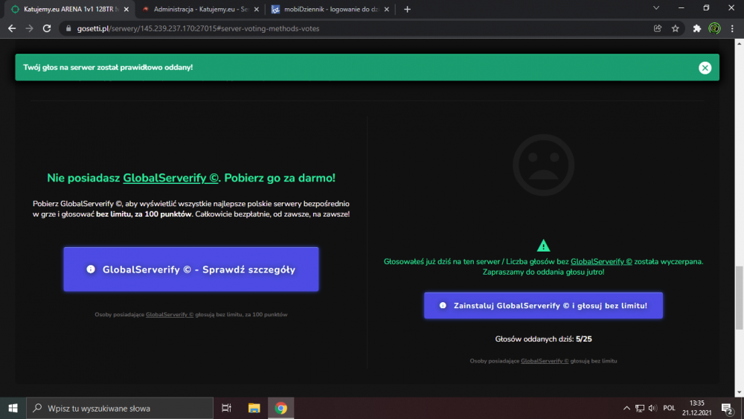Open GlobalServerify link under Sprawdź szczegóły button

[170, 315]
